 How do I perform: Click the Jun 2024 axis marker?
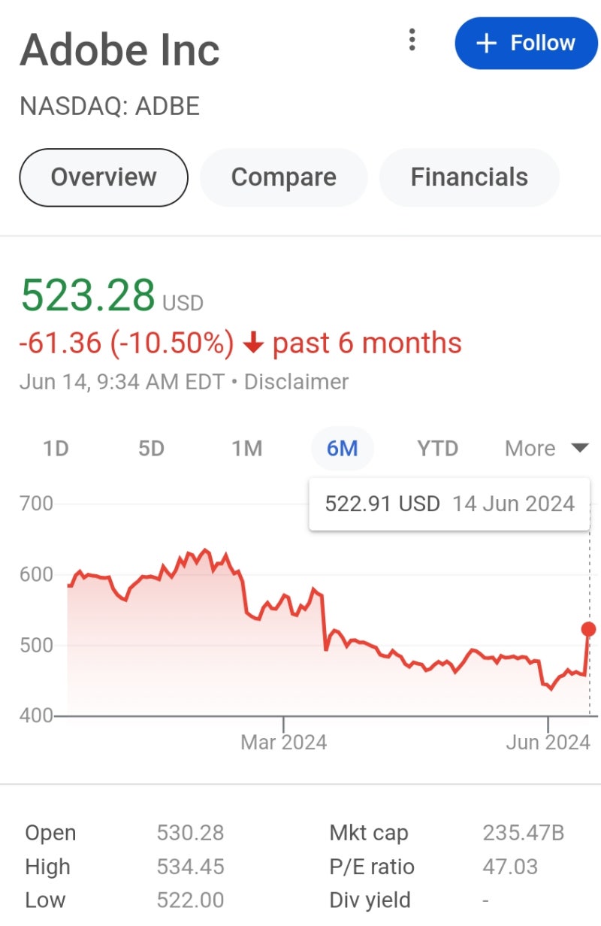[x=548, y=743]
